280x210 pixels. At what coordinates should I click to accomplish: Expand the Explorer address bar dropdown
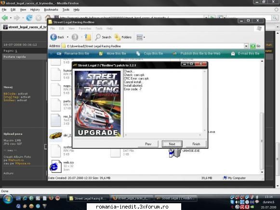click(246, 46)
